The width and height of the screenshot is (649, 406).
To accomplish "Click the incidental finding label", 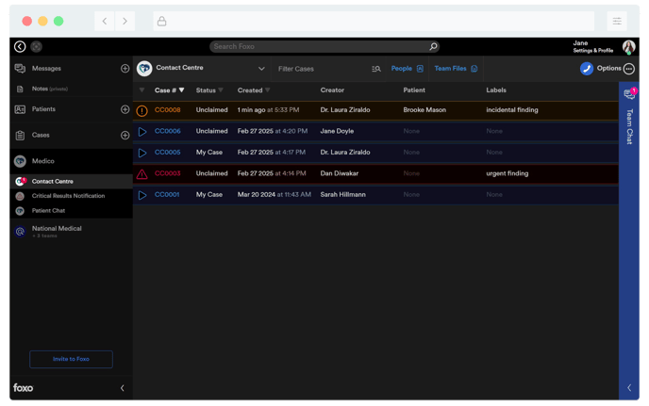I will tap(512, 110).
